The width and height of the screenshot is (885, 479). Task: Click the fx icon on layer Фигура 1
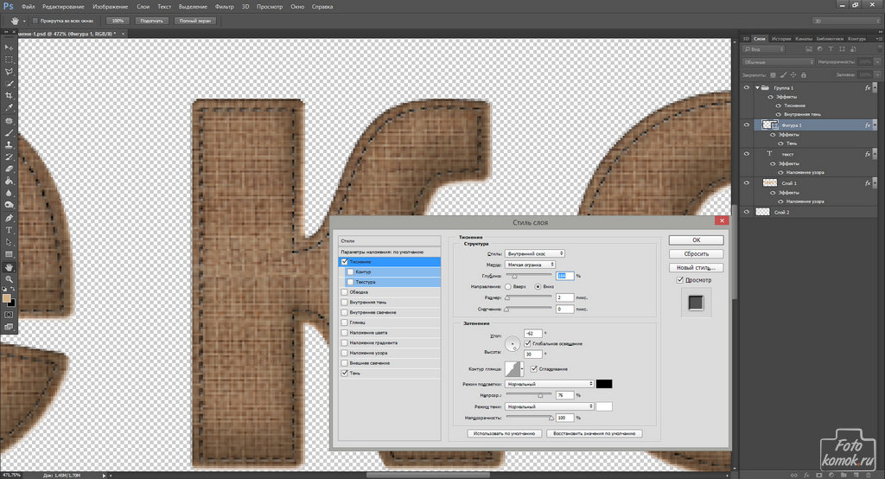coord(867,125)
